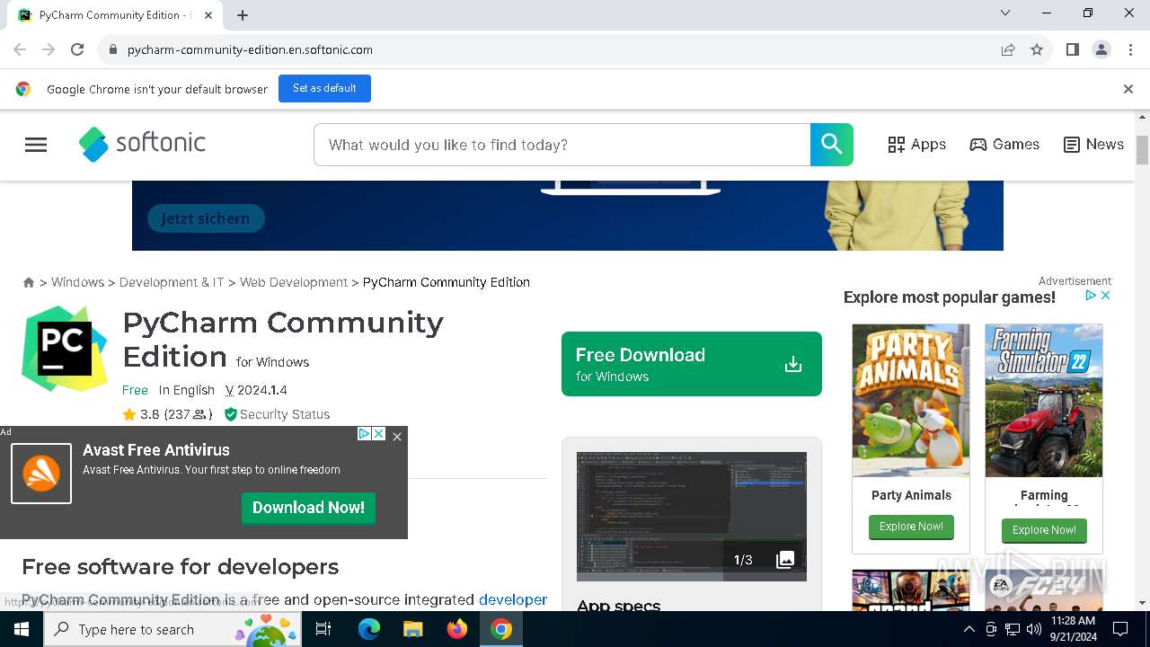Launch Microsoft Edge from taskbar

(x=369, y=629)
